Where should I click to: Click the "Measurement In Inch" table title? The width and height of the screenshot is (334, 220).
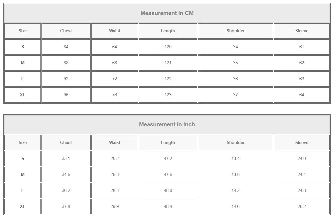tap(167, 125)
